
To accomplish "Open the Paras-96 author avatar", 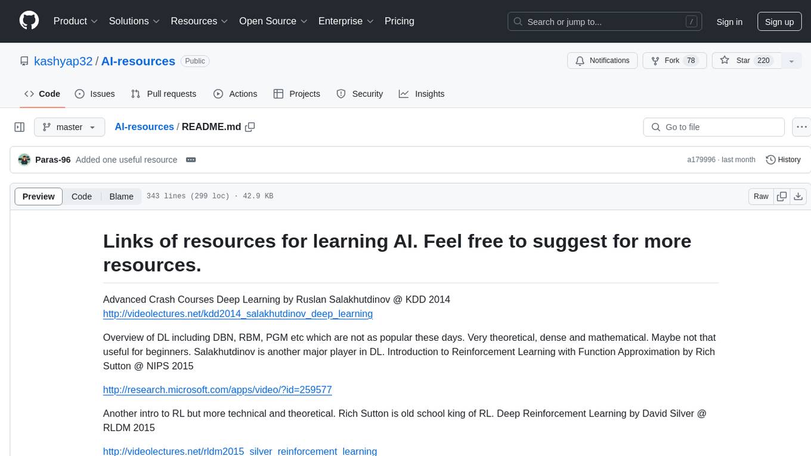I will point(24,159).
